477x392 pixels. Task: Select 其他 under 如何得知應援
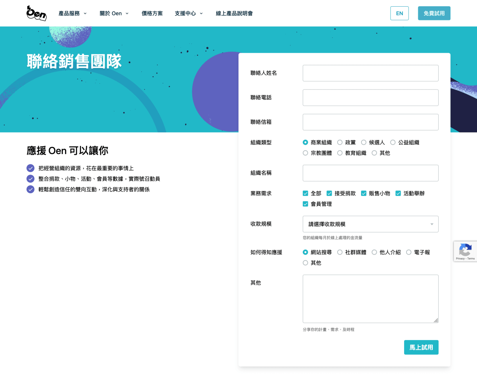(x=305, y=263)
